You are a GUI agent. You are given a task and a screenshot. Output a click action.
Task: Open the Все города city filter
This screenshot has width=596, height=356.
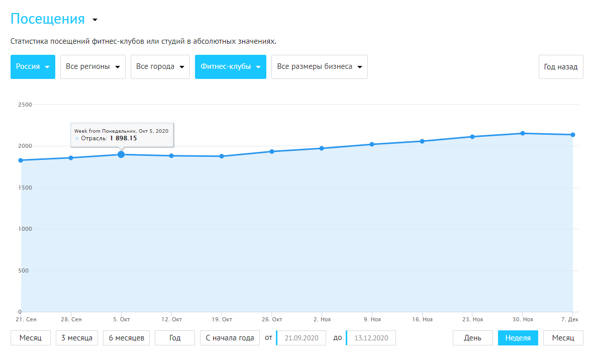[x=160, y=67]
